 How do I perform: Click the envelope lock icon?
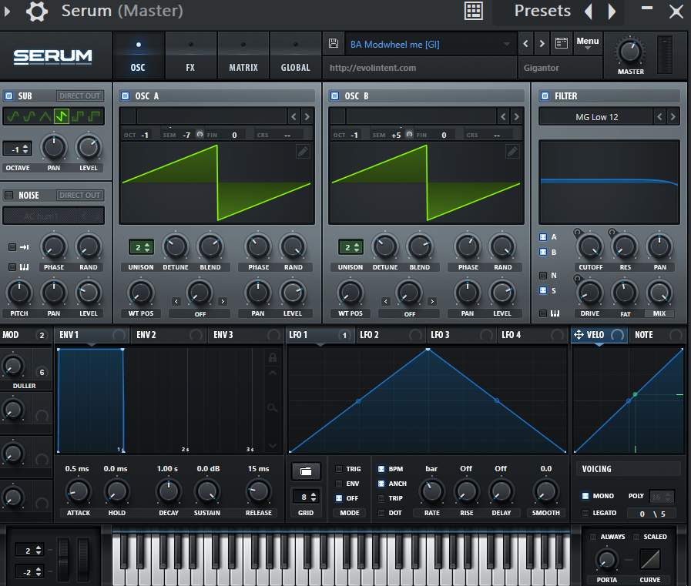tap(273, 357)
